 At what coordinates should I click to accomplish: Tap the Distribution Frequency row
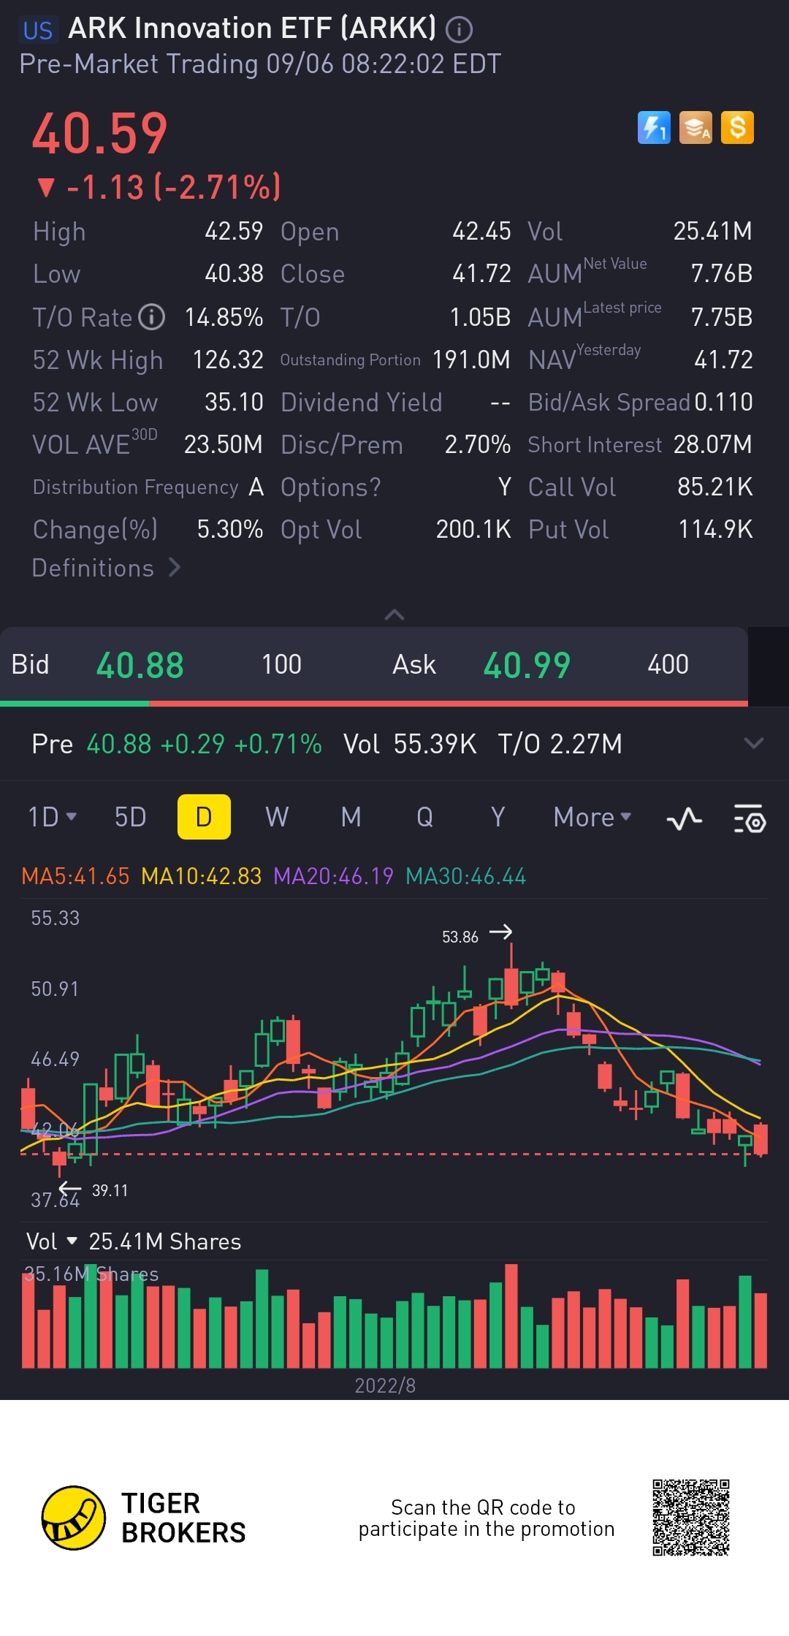pyautogui.click(x=148, y=487)
